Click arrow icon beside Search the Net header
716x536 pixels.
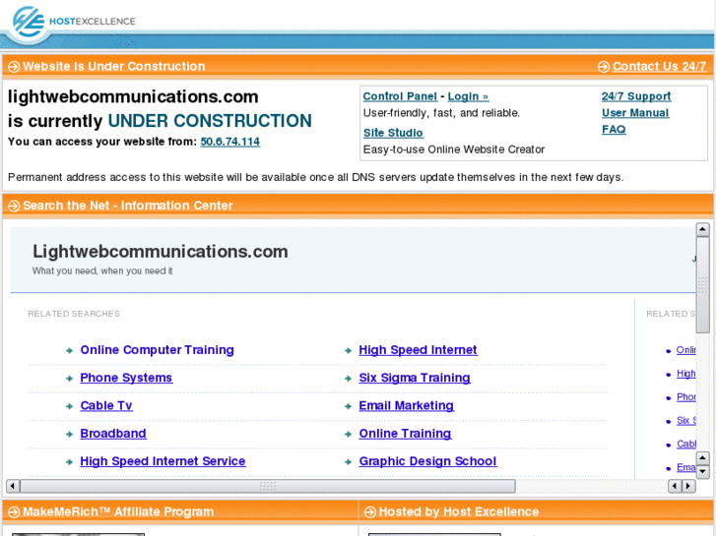pos(14,206)
